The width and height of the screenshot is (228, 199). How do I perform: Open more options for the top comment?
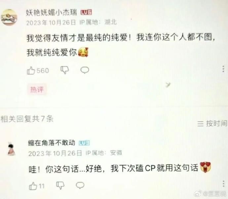click(x=223, y=69)
